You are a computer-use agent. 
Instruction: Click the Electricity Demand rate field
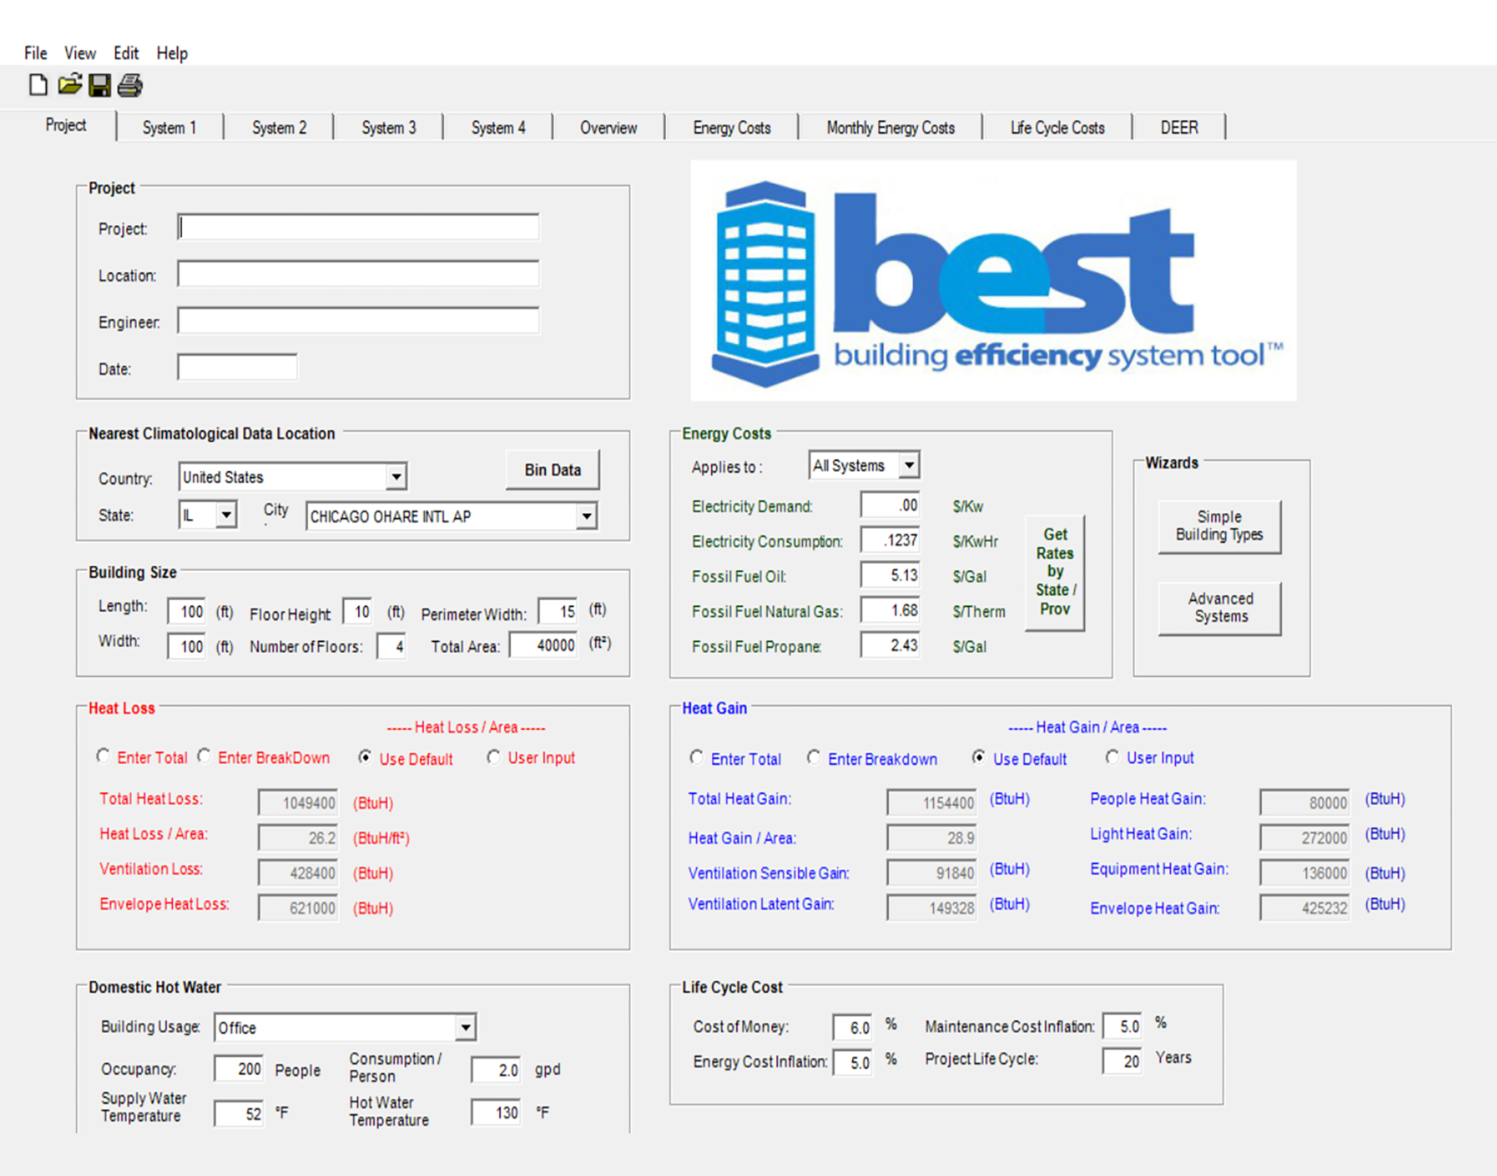pyautogui.click(x=890, y=505)
